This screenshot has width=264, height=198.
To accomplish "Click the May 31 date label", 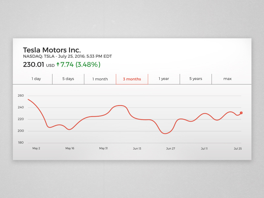I will (103, 148).
